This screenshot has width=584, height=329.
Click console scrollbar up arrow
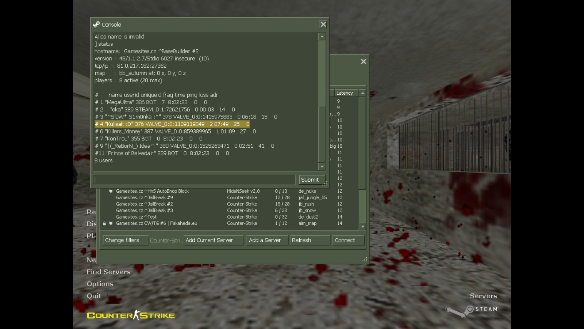322,37
